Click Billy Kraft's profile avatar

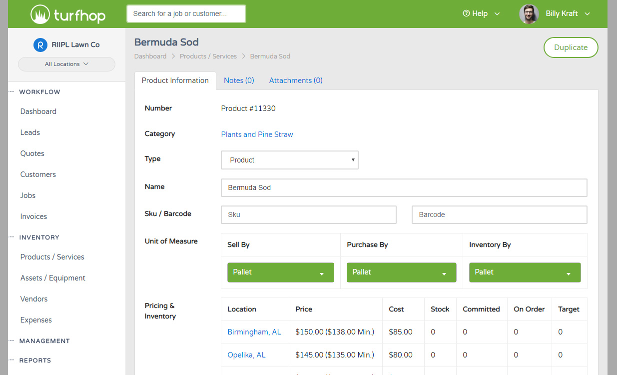529,13
